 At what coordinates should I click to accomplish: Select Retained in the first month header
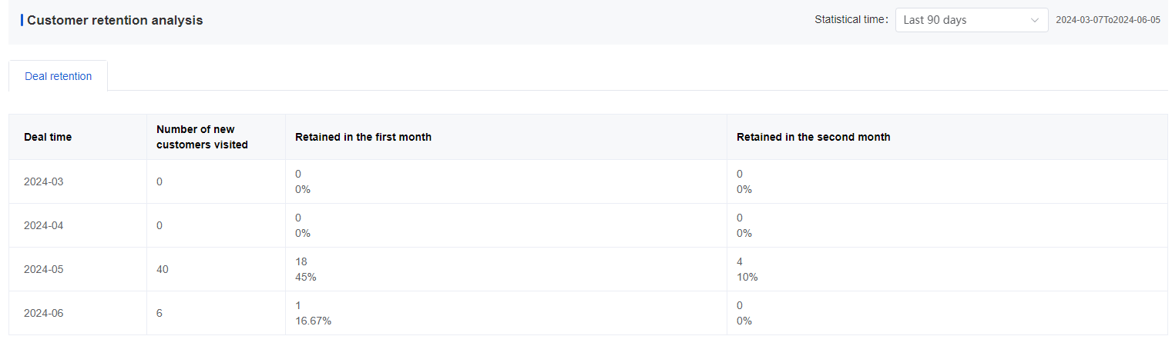tap(363, 137)
